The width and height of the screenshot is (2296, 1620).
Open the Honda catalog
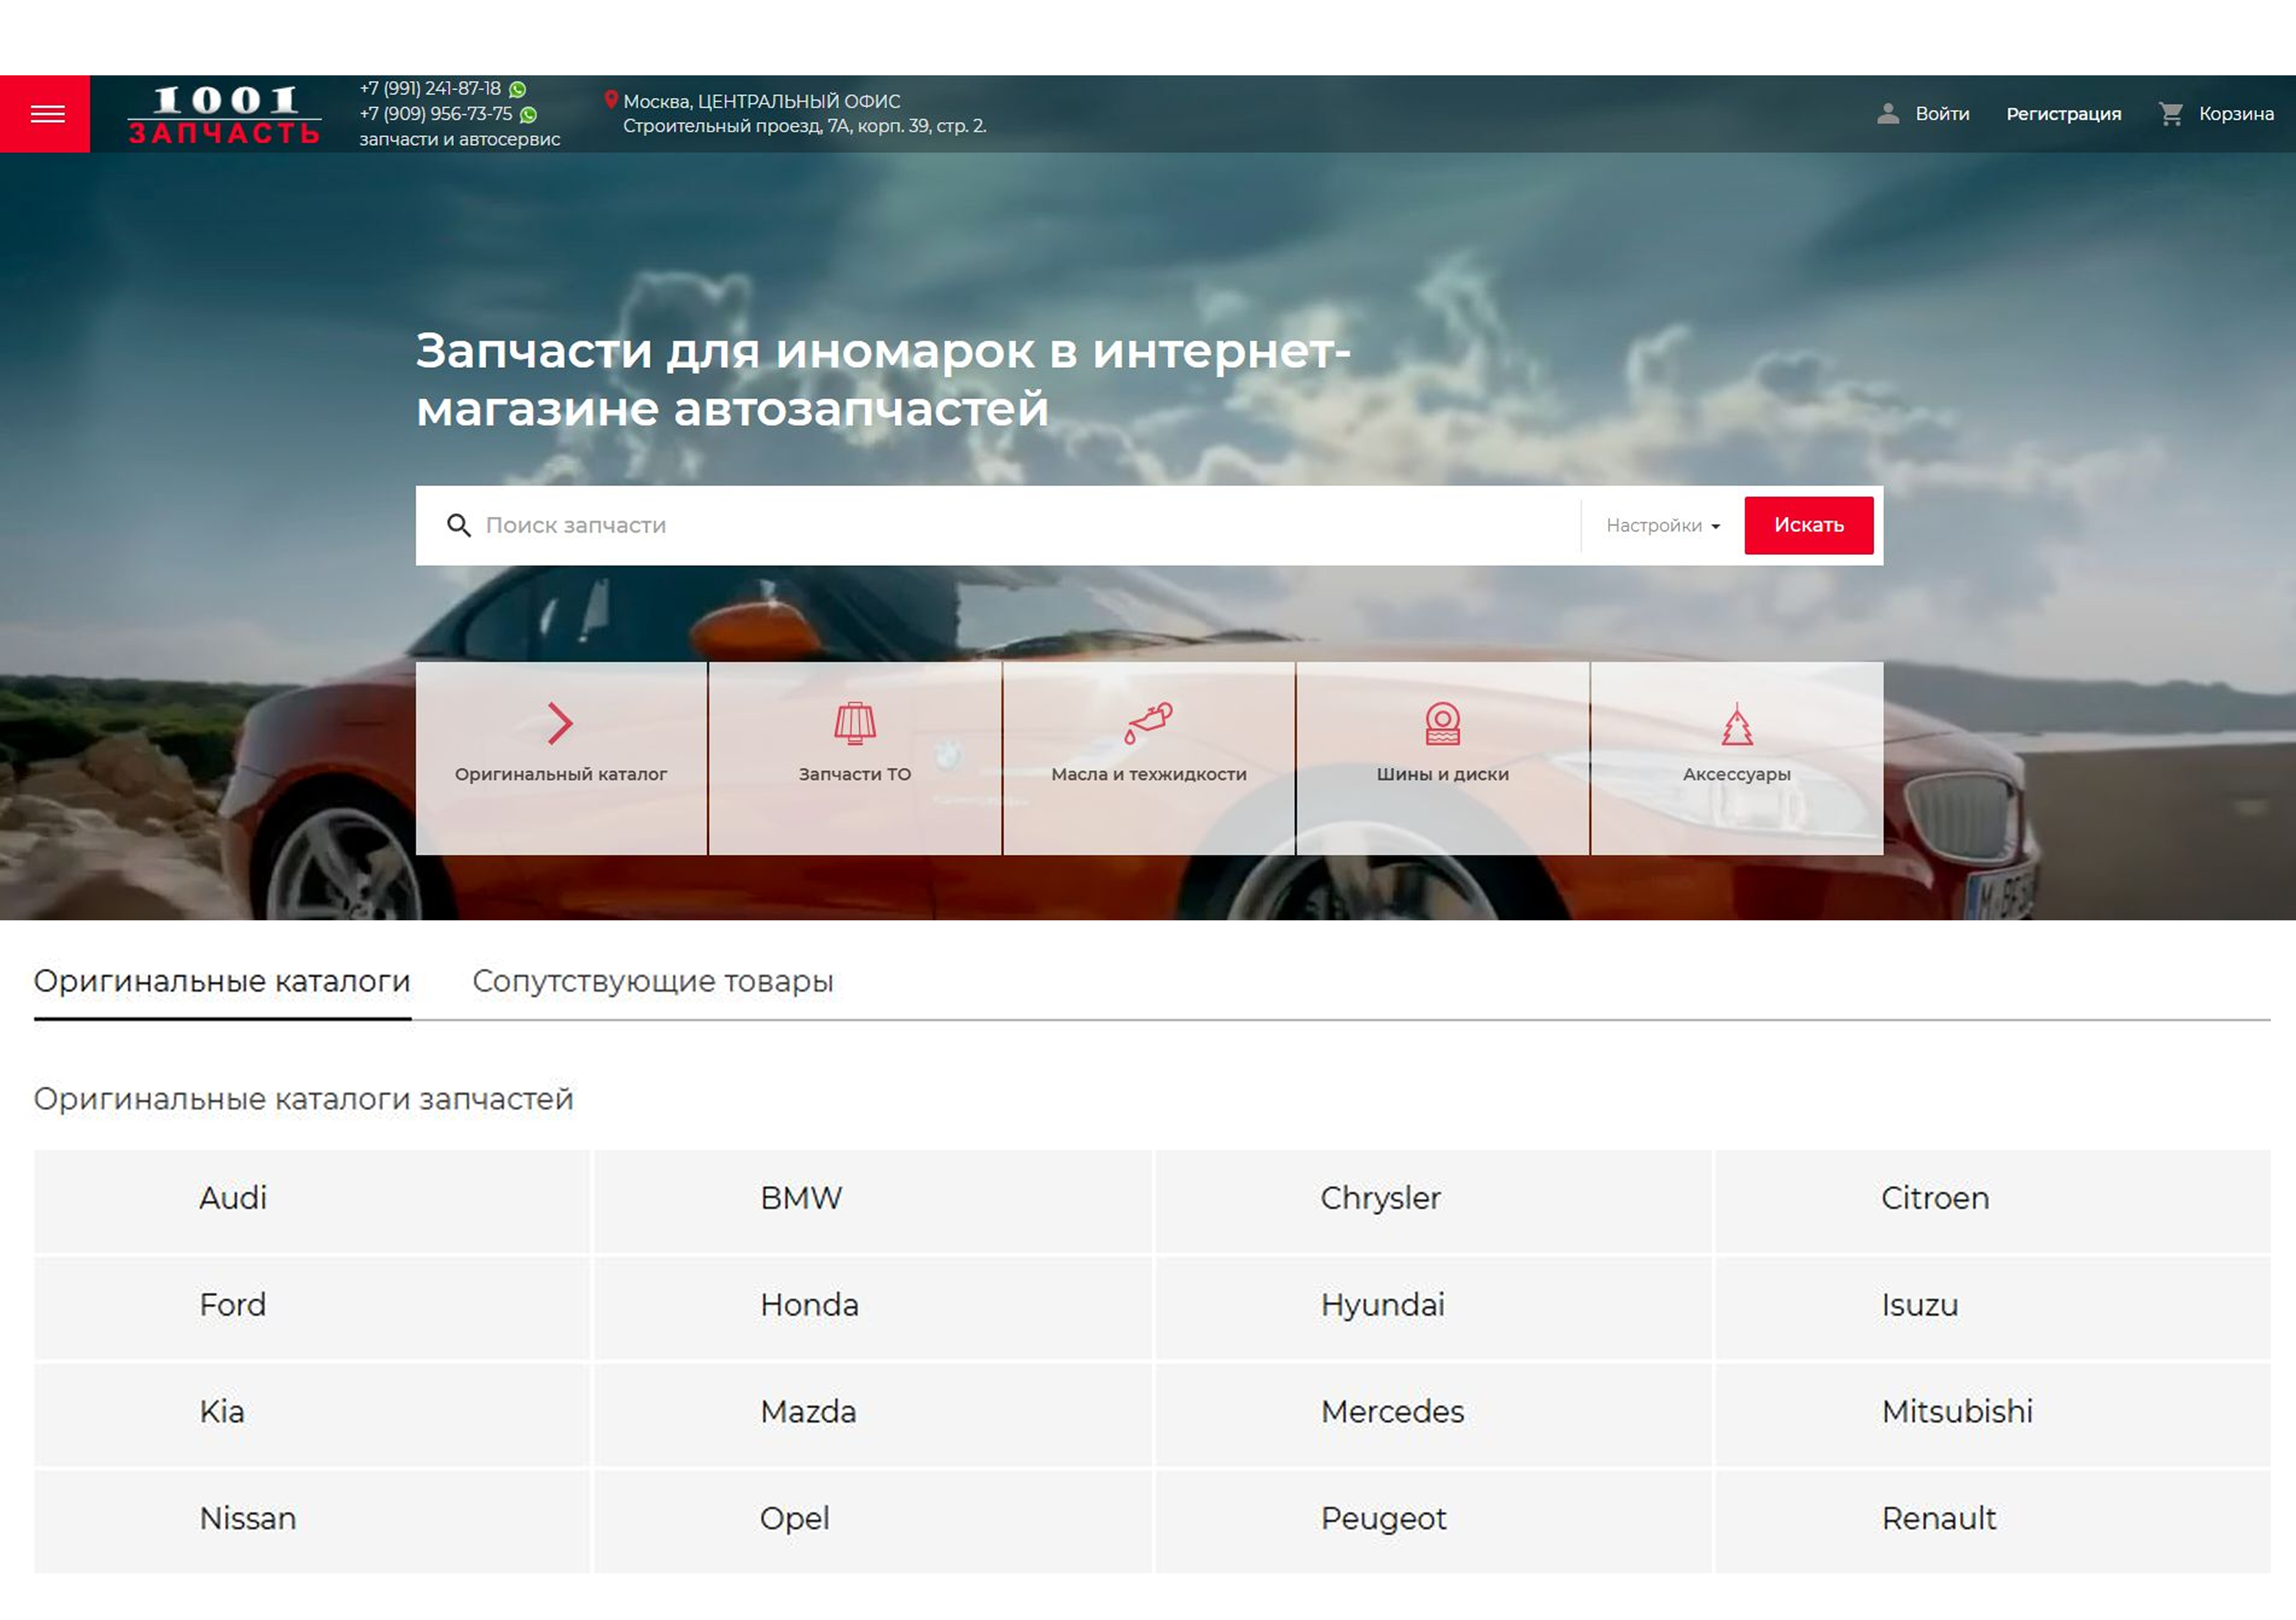pos(872,1307)
